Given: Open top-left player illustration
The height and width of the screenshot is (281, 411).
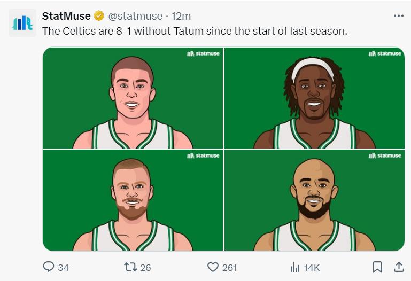Looking at the screenshot, I should tap(133, 98).
